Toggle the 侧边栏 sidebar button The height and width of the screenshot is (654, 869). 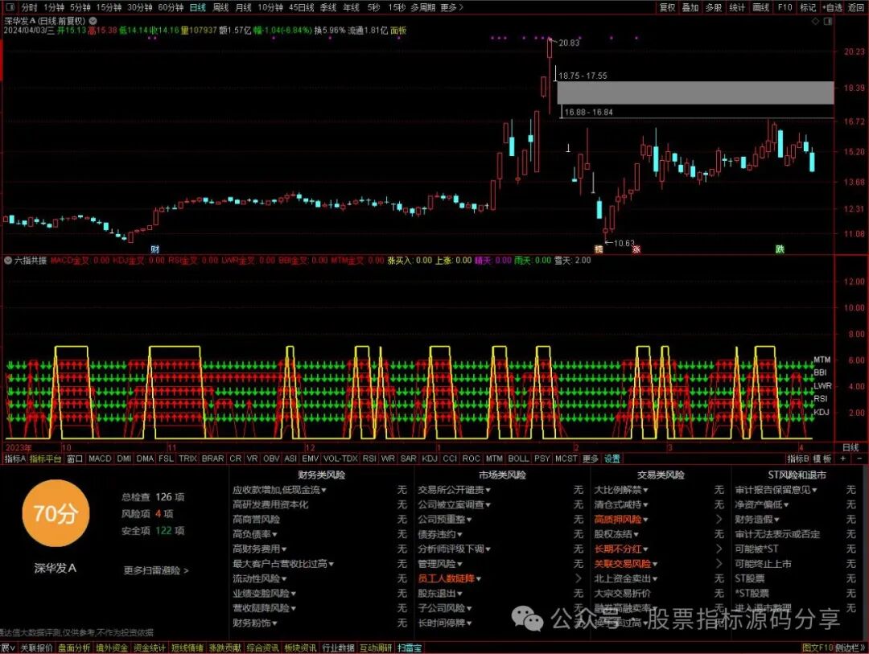pos(850,648)
